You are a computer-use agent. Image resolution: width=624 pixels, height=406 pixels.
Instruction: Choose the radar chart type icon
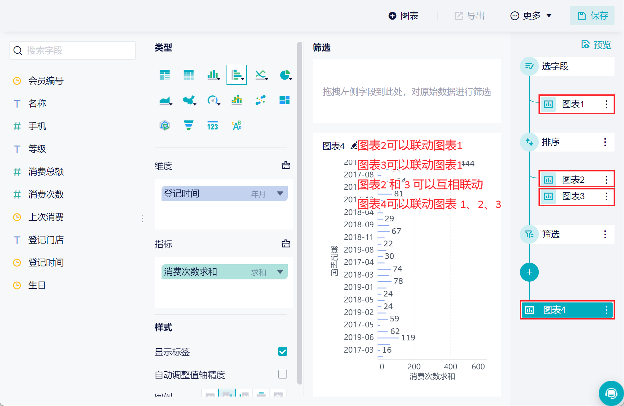(165, 125)
